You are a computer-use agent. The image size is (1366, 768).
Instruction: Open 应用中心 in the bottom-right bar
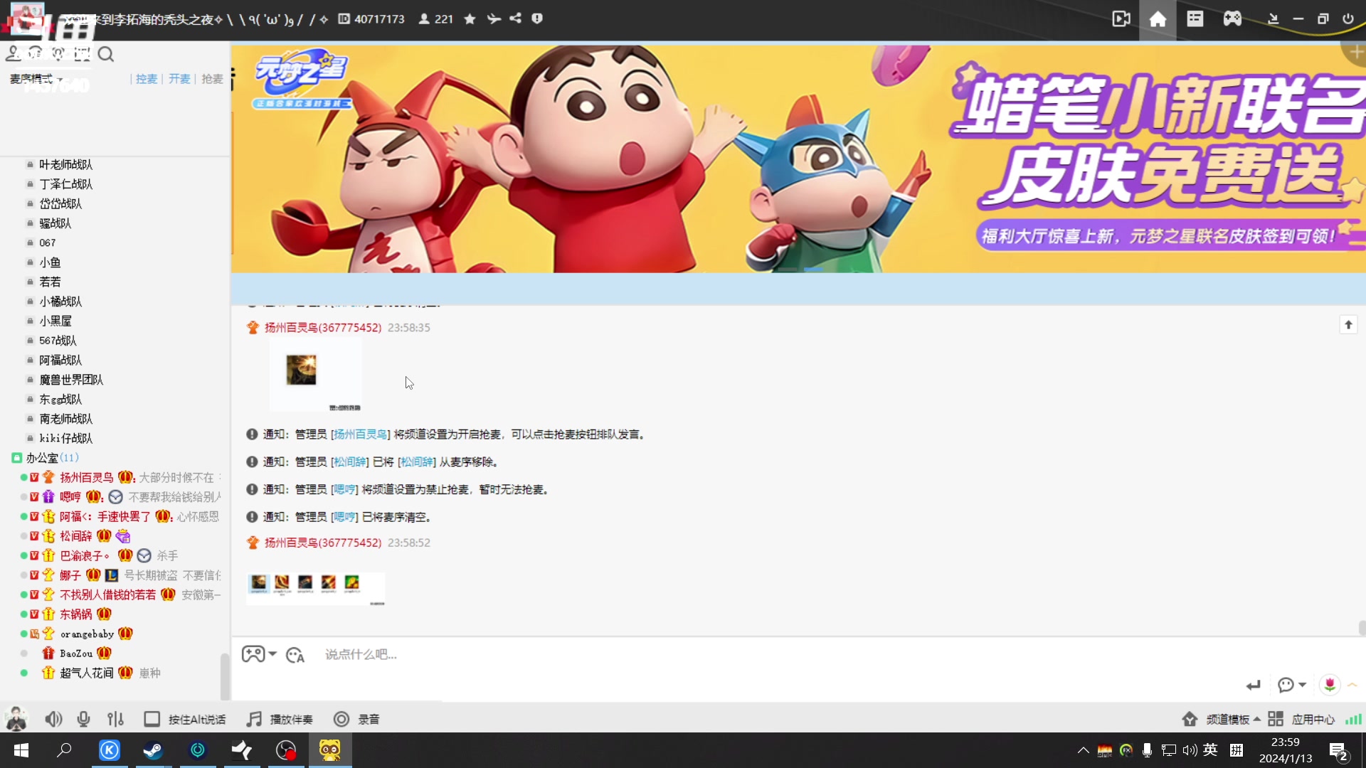pos(1313,719)
